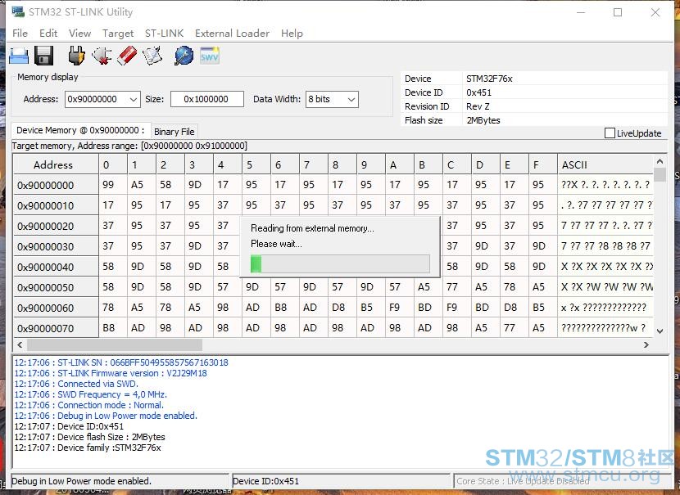The image size is (680, 495).
Task: Select row address 0x90000050
Action: [x=56, y=287]
